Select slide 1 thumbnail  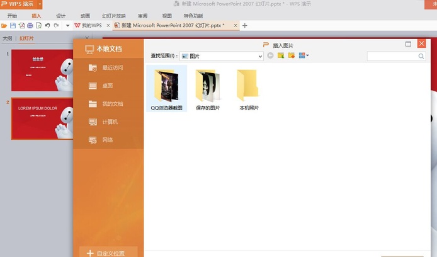42,71
